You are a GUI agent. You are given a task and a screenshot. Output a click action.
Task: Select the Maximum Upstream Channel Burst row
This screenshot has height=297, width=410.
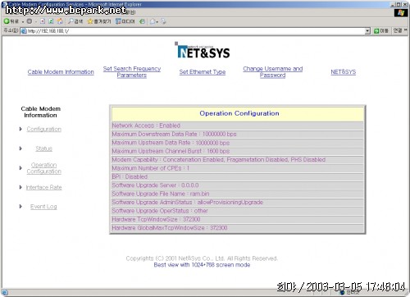coord(238,151)
